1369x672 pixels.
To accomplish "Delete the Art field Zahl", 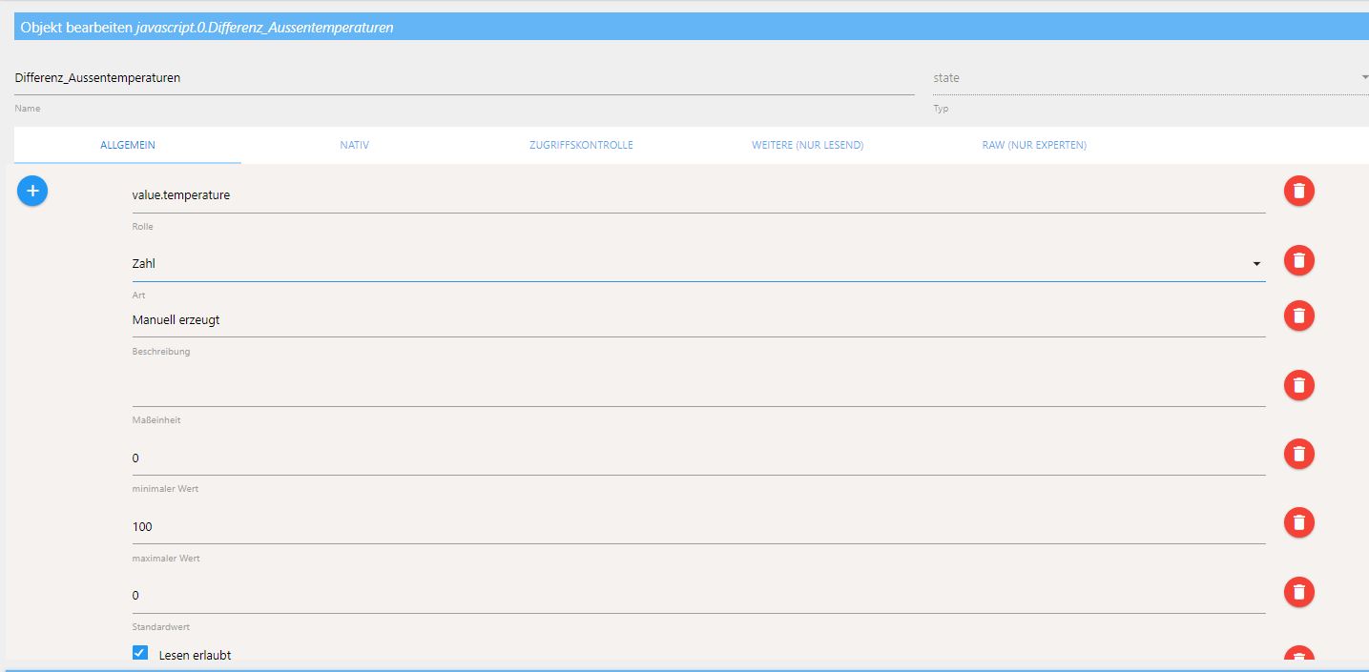I will click(x=1298, y=260).
